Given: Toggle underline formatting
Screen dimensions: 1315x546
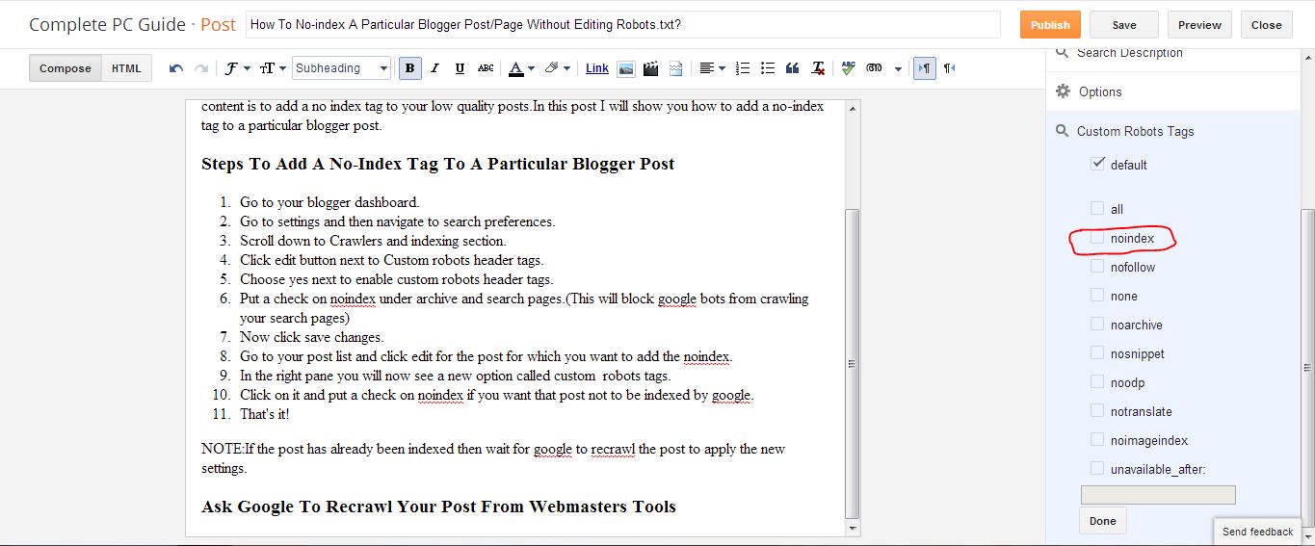Looking at the screenshot, I should pyautogui.click(x=460, y=68).
